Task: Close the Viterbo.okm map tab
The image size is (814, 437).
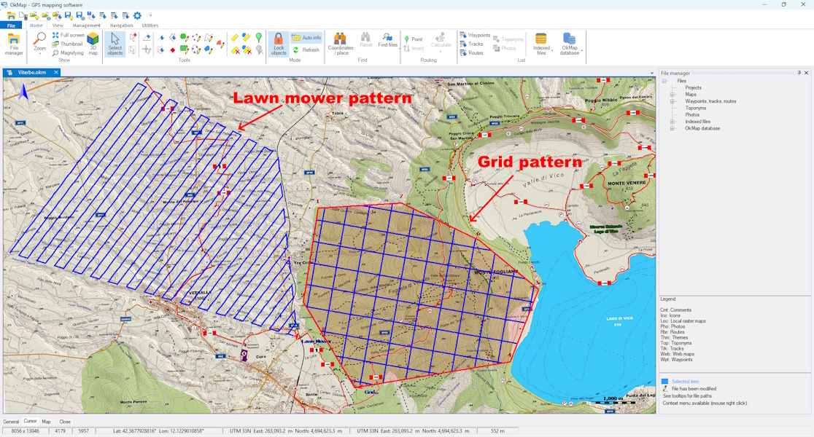Action: coord(56,73)
